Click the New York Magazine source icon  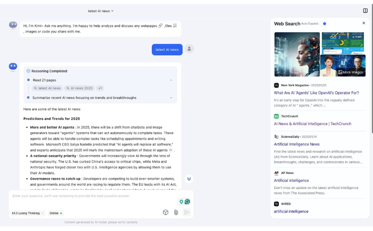click(x=276, y=85)
